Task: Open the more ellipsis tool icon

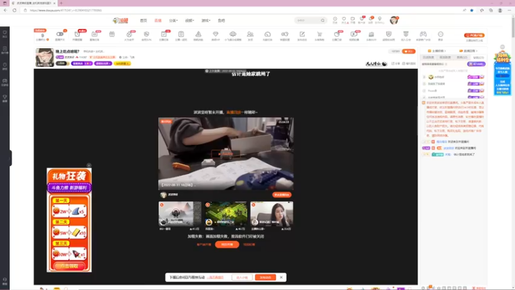Action: point(440,35)
